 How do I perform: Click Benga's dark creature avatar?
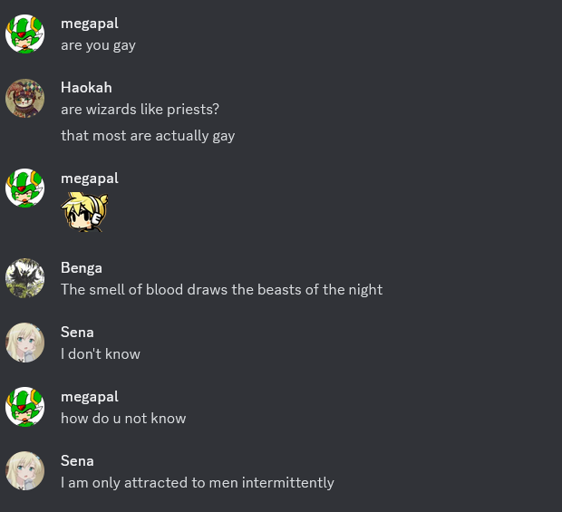24,278
